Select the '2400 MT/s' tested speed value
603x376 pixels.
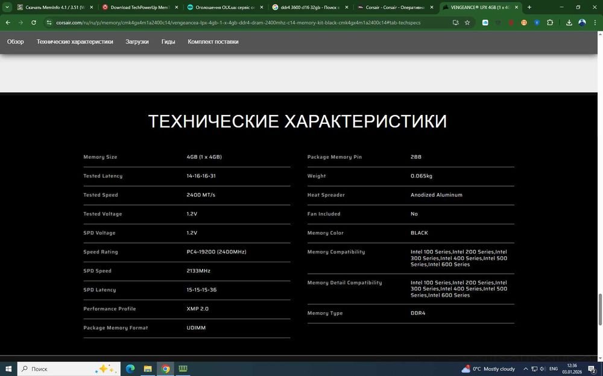[201, 195]
